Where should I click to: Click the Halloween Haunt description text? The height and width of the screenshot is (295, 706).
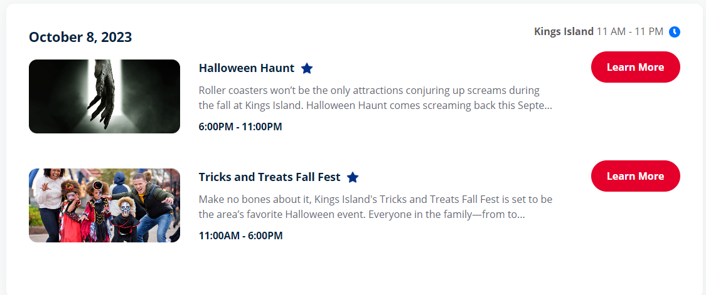375,98
